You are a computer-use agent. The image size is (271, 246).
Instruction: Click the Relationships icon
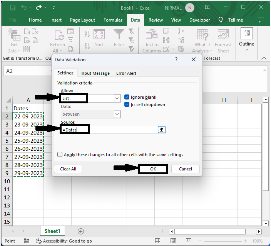point(181,40)
